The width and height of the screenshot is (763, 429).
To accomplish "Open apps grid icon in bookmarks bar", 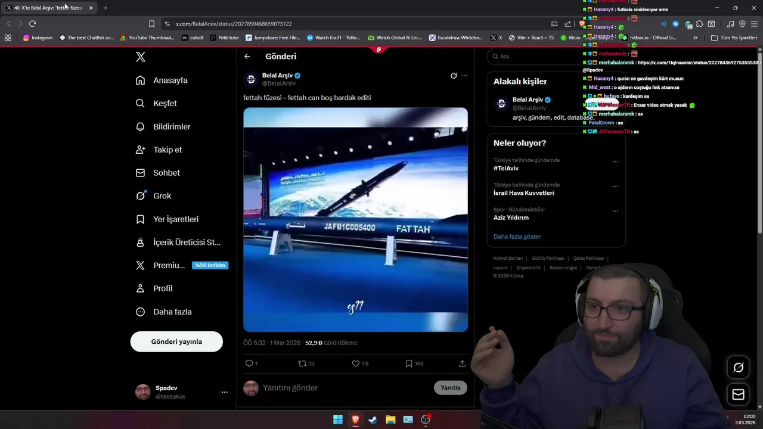I will click(x=8, y=38).
